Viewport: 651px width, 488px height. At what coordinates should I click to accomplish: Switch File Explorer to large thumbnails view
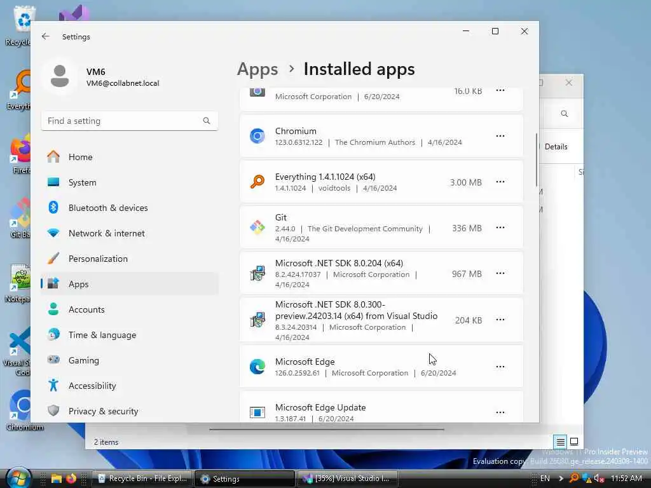coord(574,442)
